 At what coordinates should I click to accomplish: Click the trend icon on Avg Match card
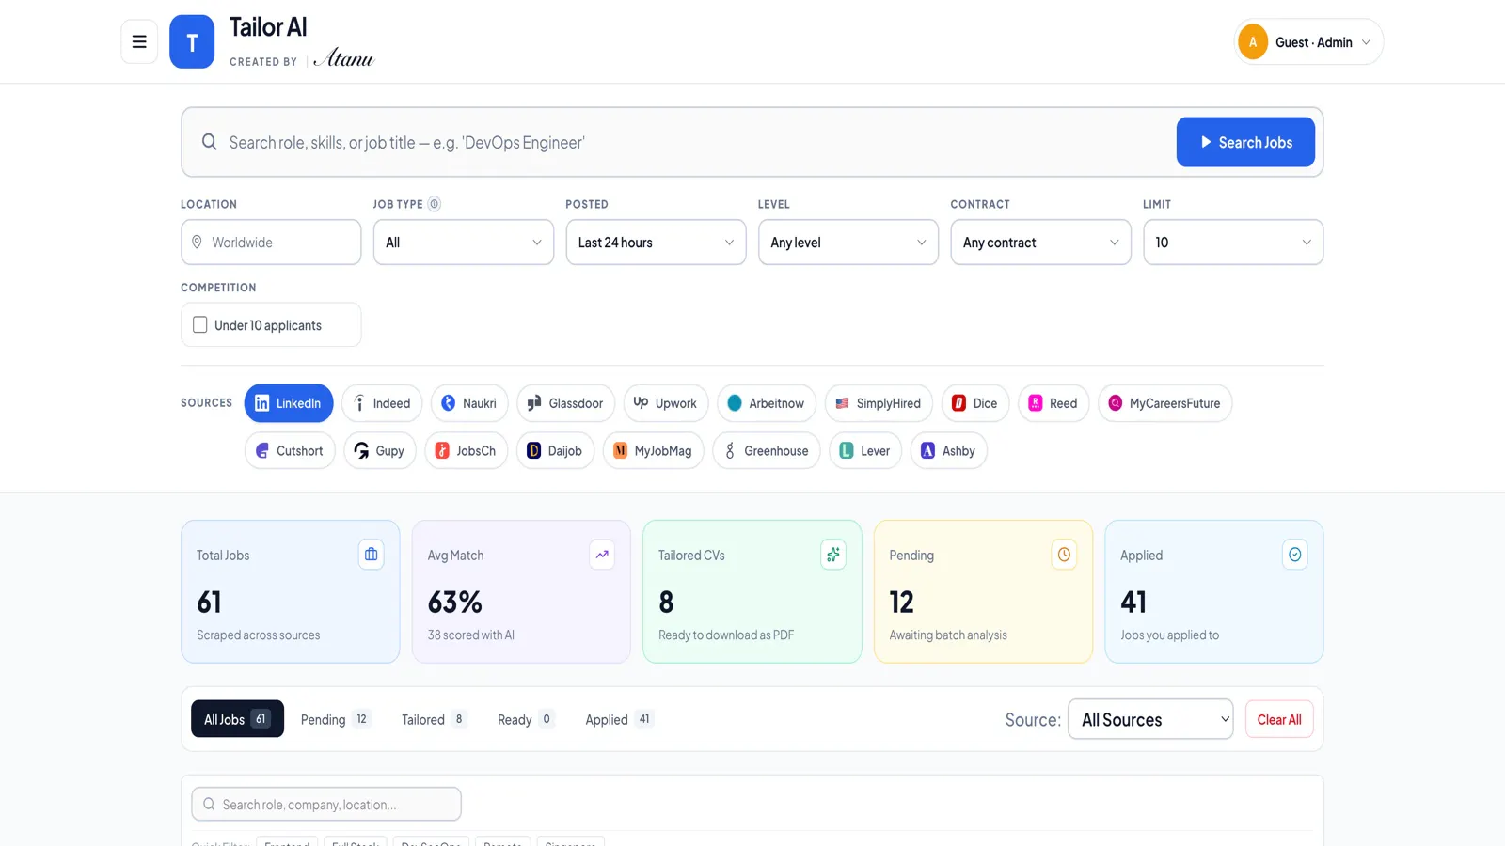tap(602, 555)
